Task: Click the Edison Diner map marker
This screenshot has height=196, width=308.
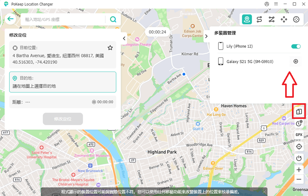Action: coord(213,163)
